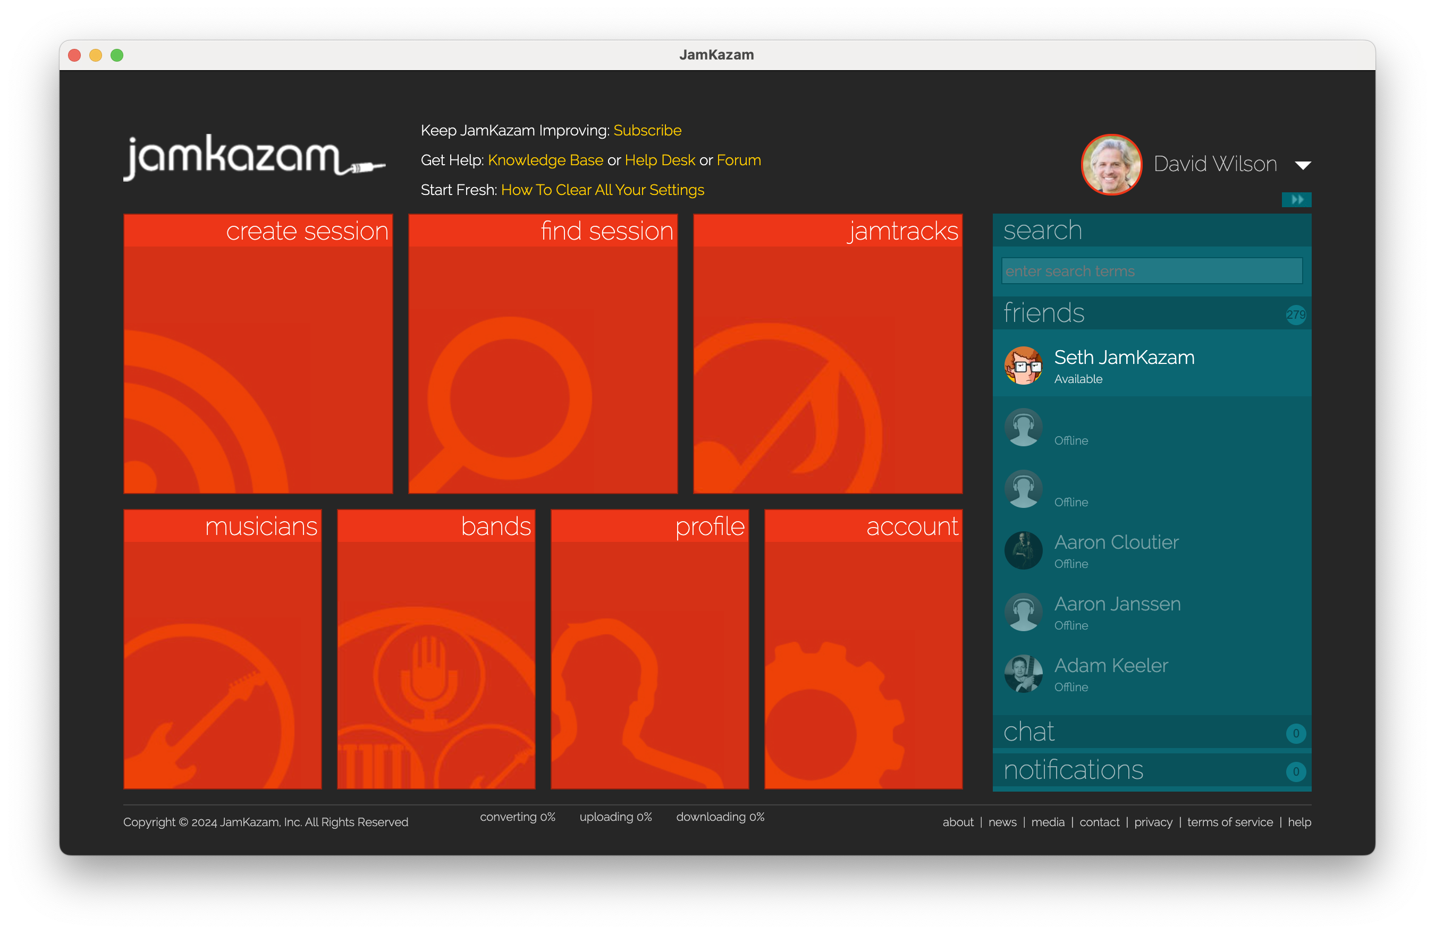Screen dimensions: 1435x934
Task: Click the enter search terms field
Action: pyautogui.click(x=1151, y=271)
